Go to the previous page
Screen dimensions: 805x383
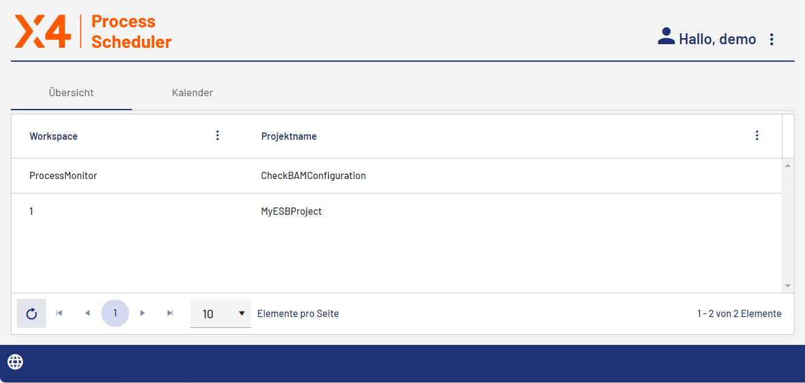click(x=87, y=313)
